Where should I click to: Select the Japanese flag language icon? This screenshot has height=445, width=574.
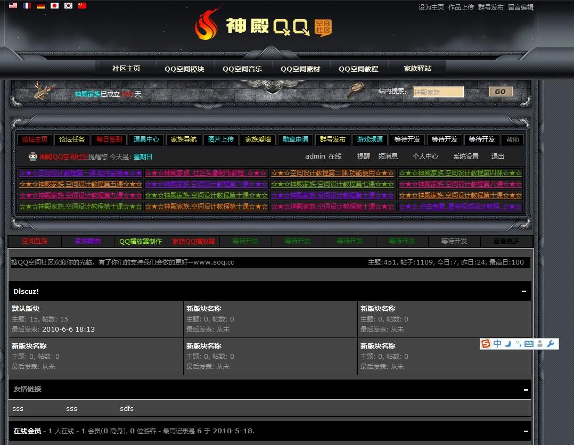click(54, 6)
